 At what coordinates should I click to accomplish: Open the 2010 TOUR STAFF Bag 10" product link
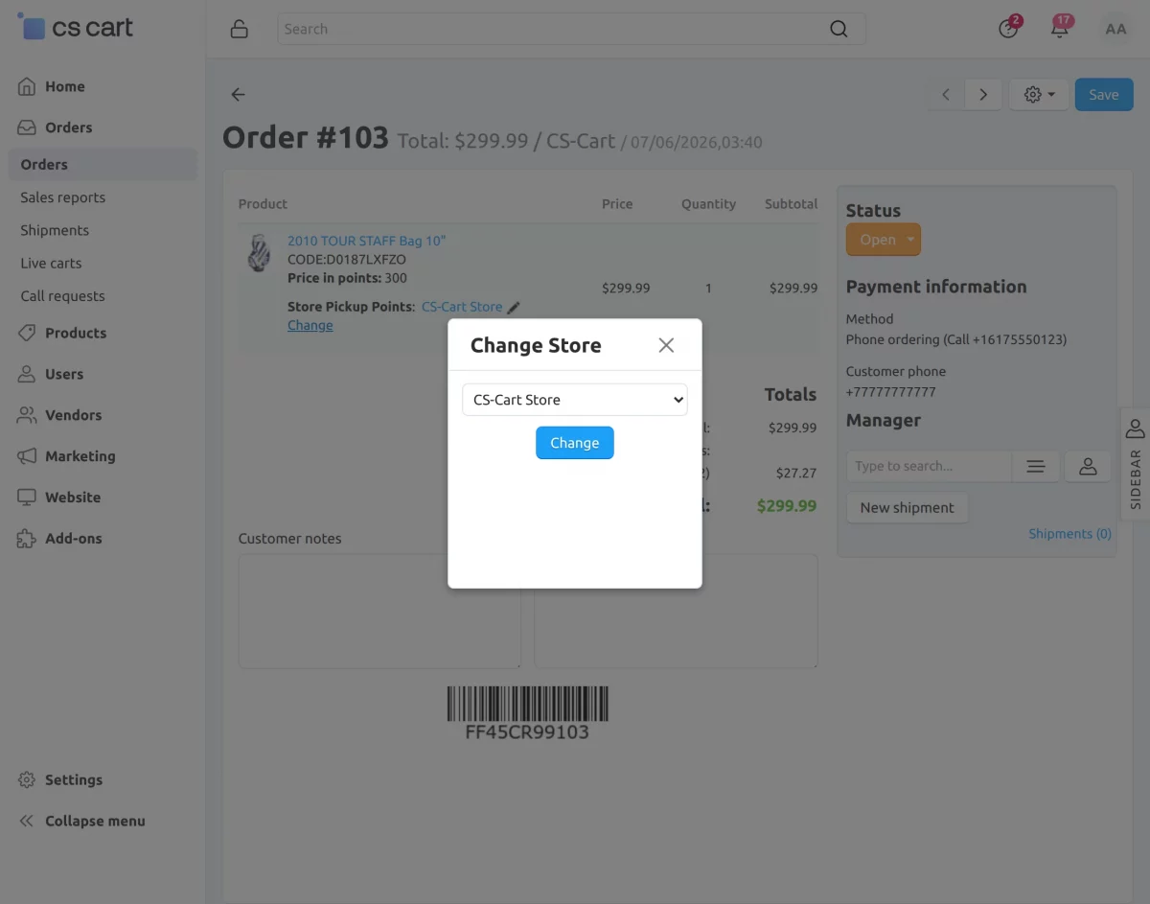tap(366, 241)
